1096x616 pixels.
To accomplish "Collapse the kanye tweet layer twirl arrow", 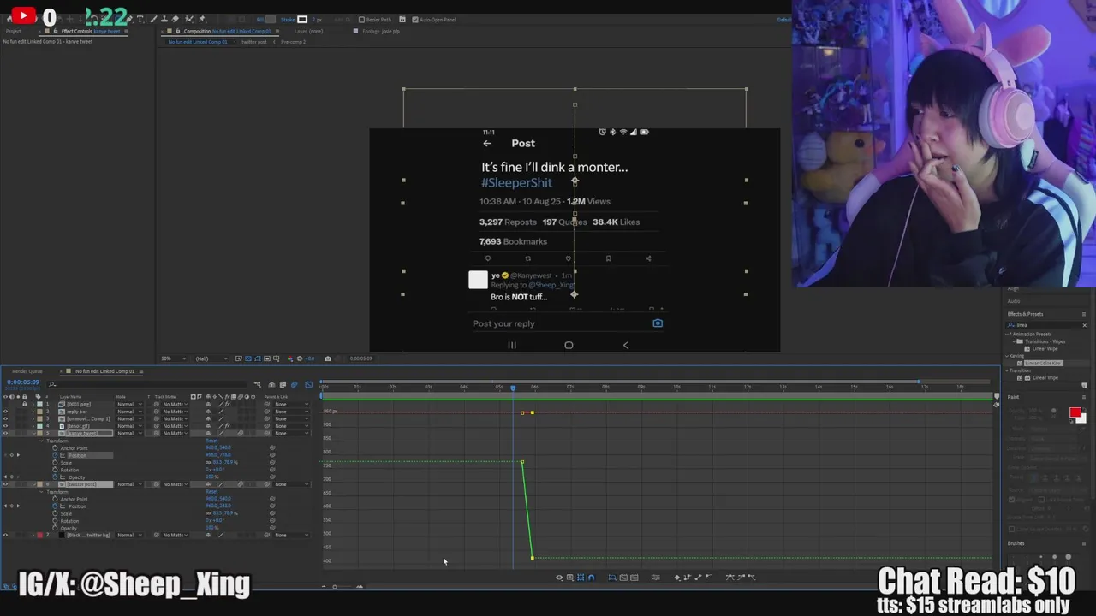I will pos(34,434).
